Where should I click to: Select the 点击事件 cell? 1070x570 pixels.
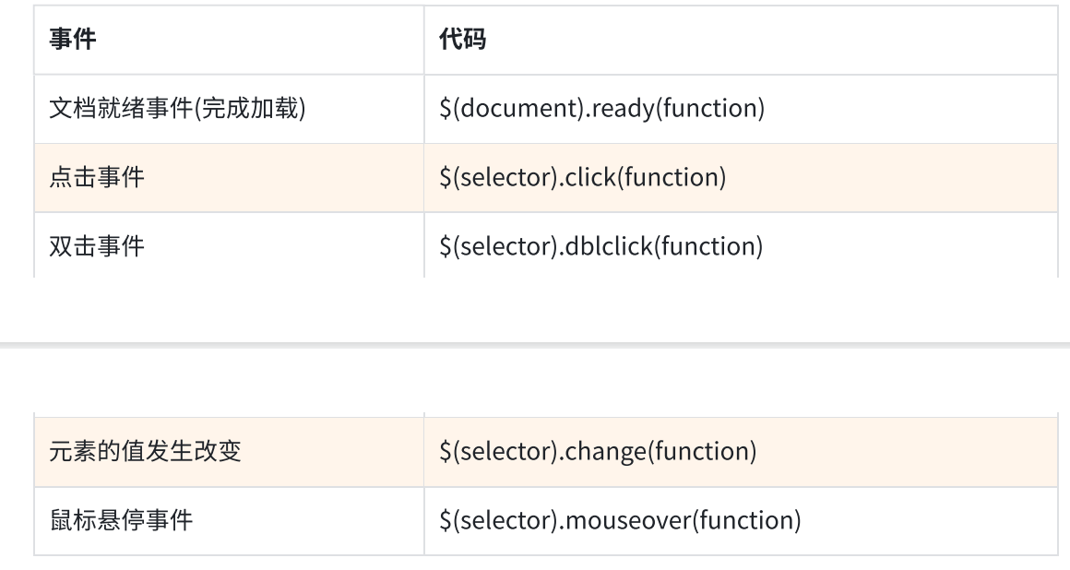pos(96,178)
